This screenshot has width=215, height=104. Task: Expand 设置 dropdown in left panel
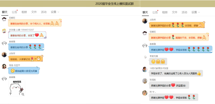click(55, 12)
